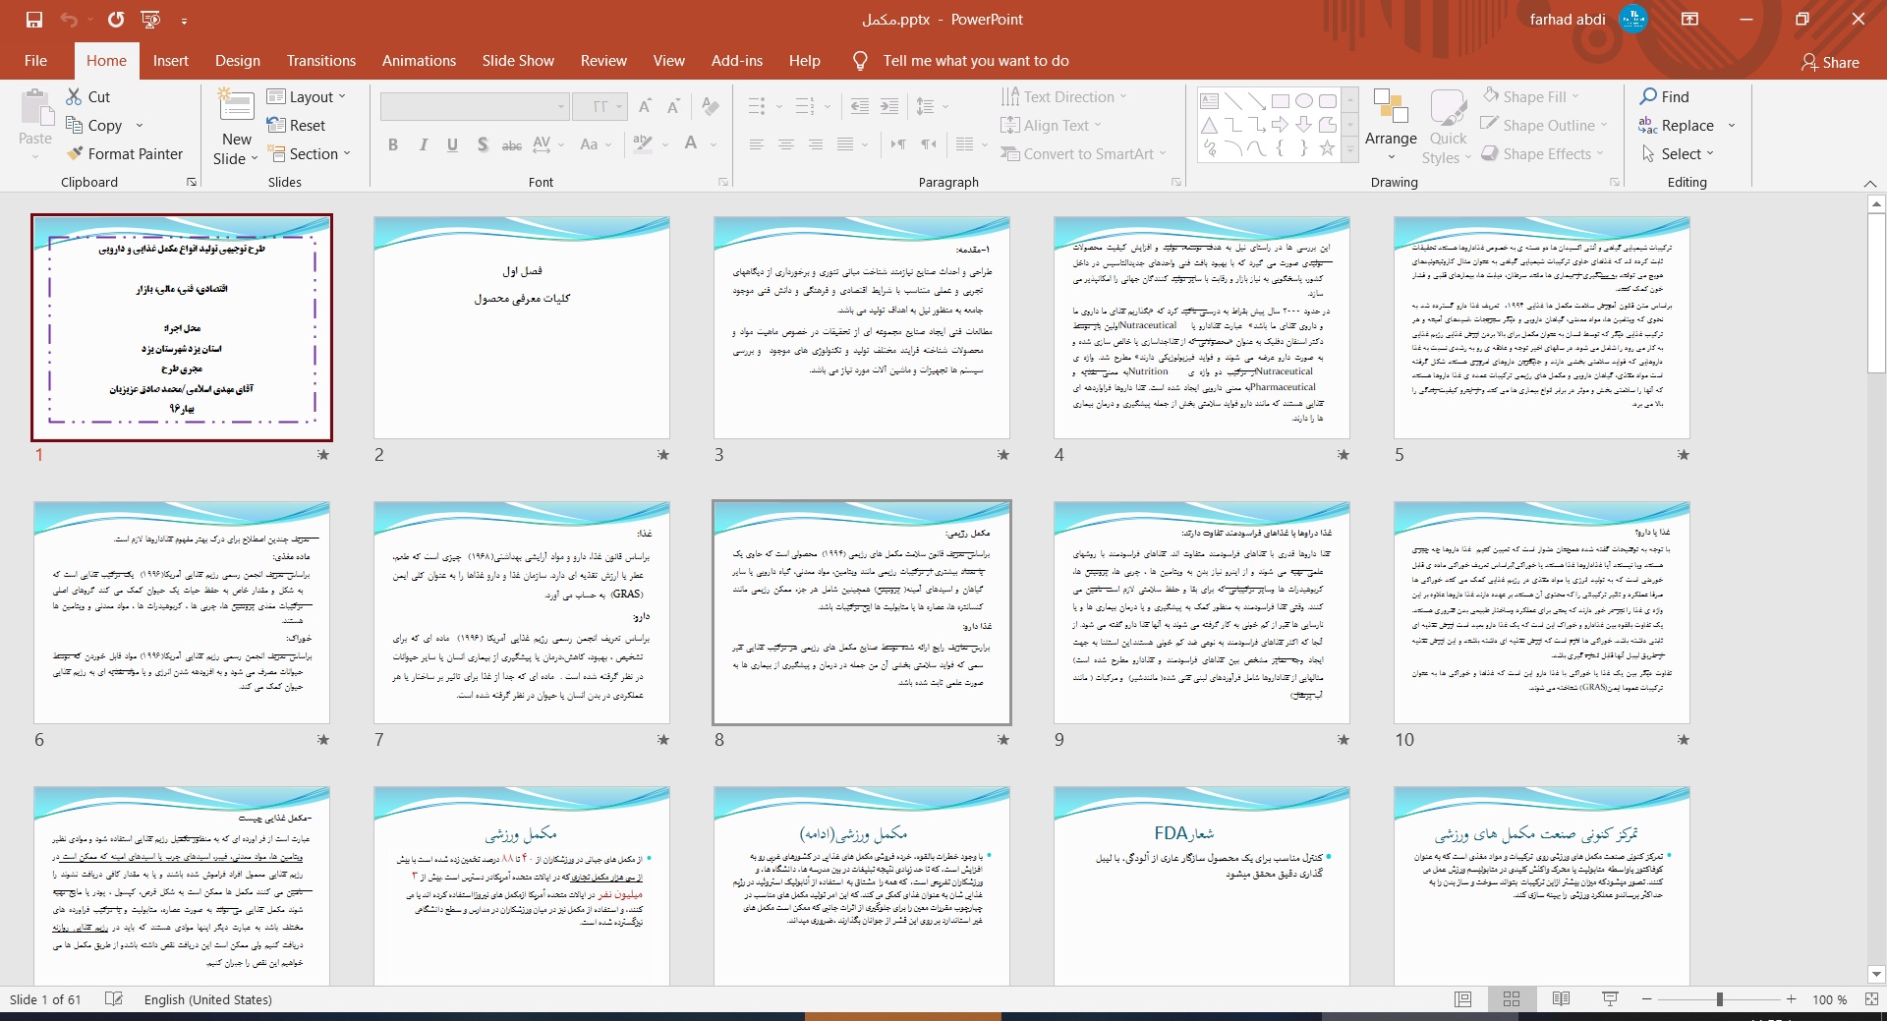This screenshot has height=1021, width=1887.
Task: Switch to the Design tab
Action: (238, 61)
